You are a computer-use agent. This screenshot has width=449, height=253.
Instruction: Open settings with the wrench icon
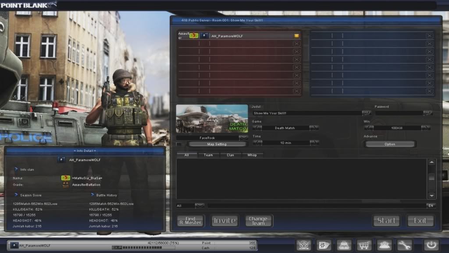click(x=404, y=245)
